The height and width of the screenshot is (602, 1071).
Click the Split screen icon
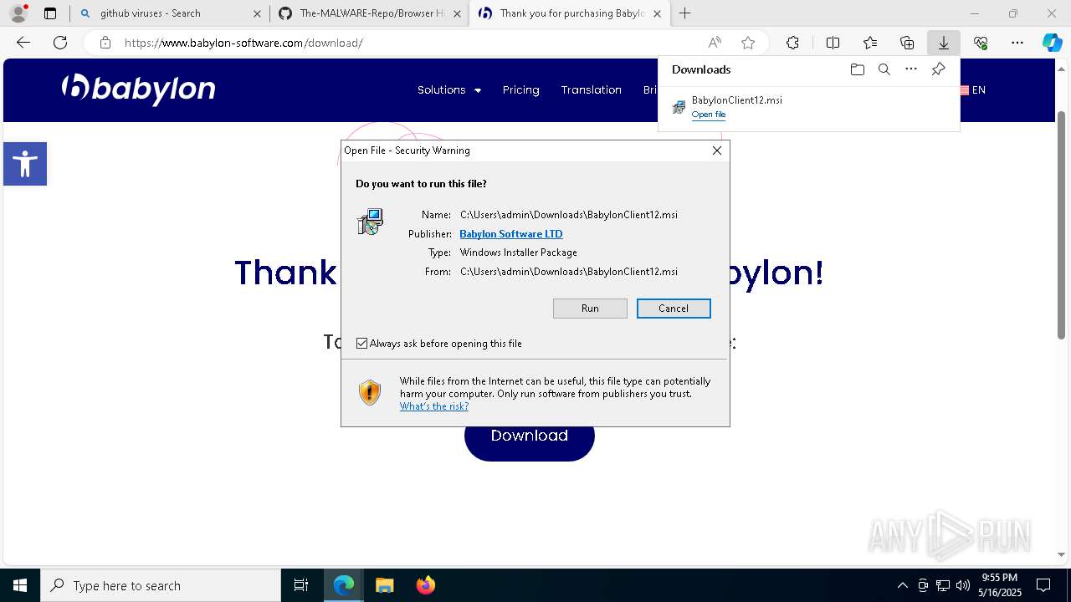(x=833, y=43)
